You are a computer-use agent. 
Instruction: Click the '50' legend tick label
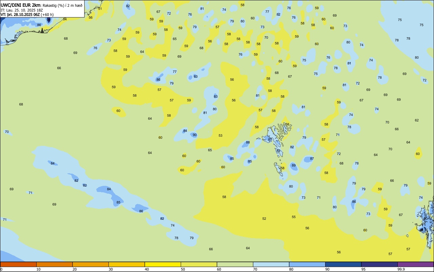tap(183, 269)
